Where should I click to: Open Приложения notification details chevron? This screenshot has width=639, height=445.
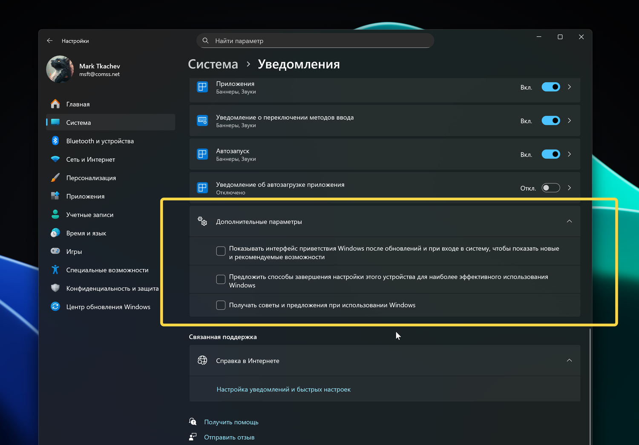(569, 87)
